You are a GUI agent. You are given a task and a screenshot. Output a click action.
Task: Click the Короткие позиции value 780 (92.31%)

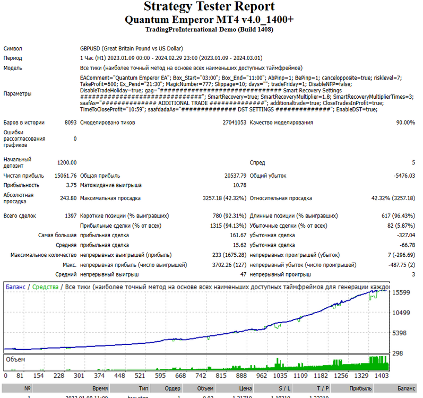tap(229, 216)
